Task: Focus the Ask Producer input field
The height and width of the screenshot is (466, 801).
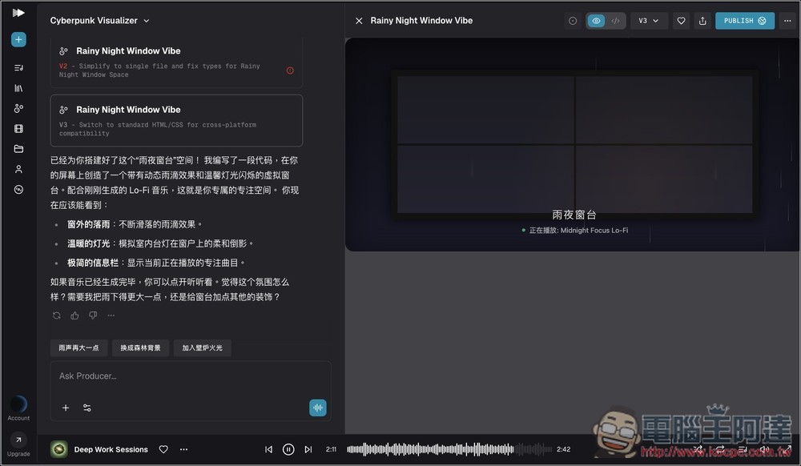Action: click(190, 376)
